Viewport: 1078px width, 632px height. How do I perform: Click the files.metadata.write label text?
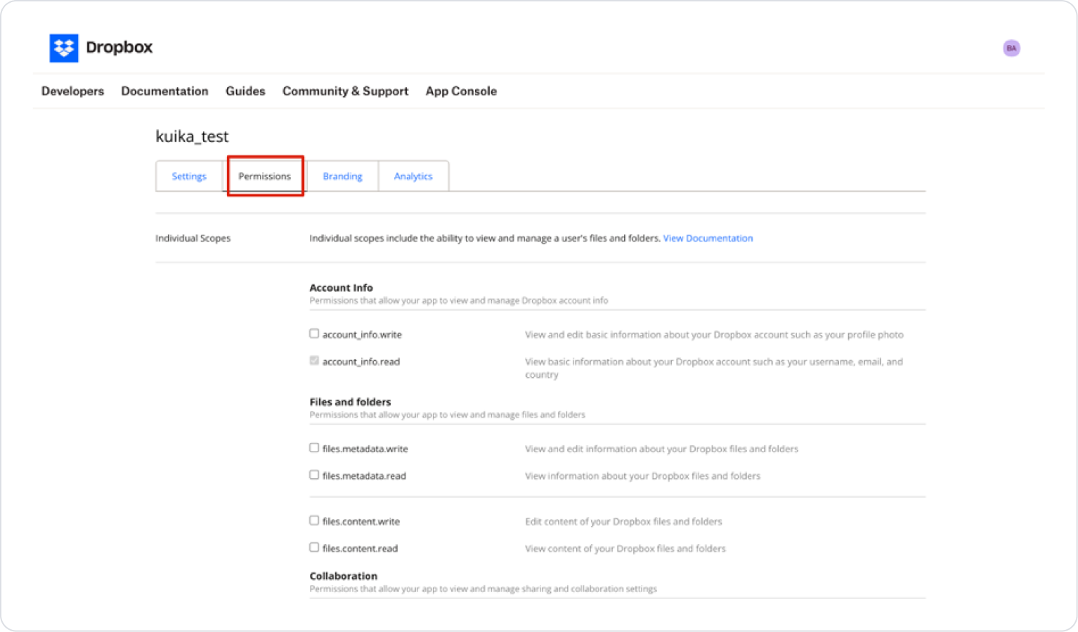[x=365, y=449]
